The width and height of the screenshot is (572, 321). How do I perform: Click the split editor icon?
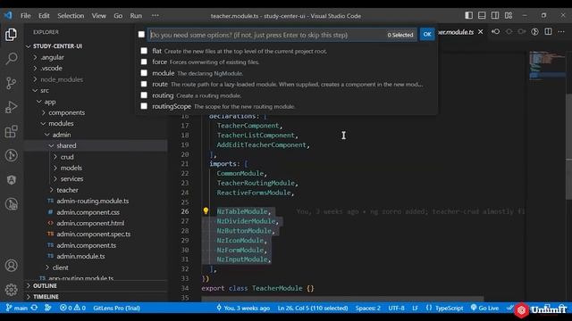[548, 32]
